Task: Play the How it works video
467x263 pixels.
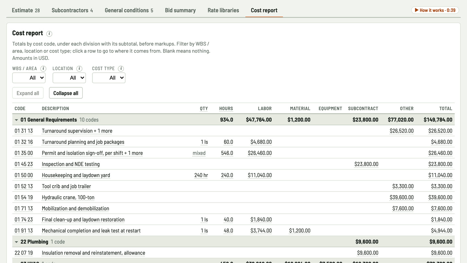Action: pyautogui.click(x=435, y=10)
